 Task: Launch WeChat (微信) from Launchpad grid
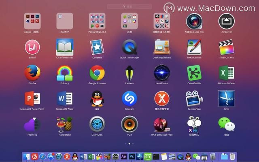click(227, 124)
